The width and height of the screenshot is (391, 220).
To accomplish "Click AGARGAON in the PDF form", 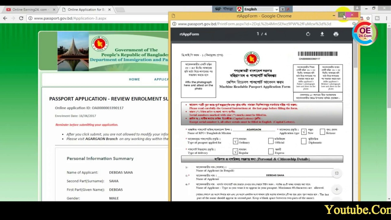I will pos(254,130).
